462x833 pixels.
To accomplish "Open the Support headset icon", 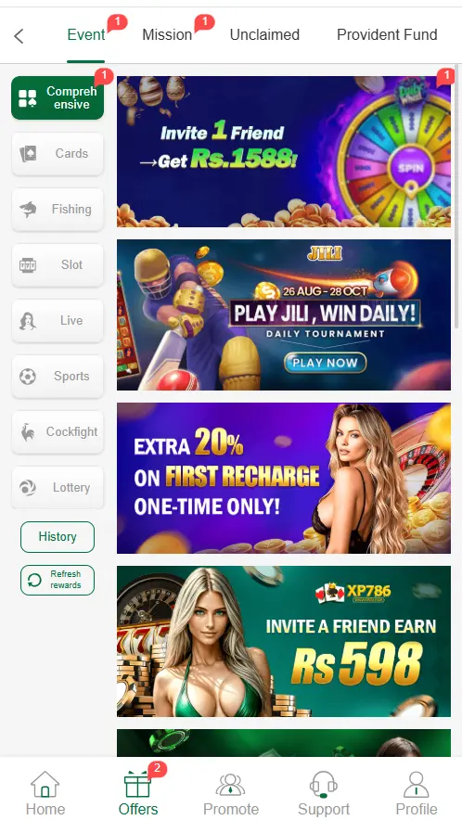I will tap(324, 785).
